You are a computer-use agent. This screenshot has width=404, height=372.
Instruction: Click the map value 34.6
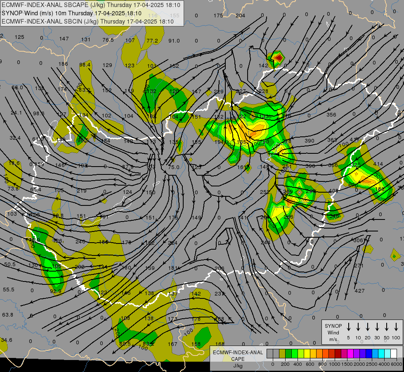coord(7,340)
